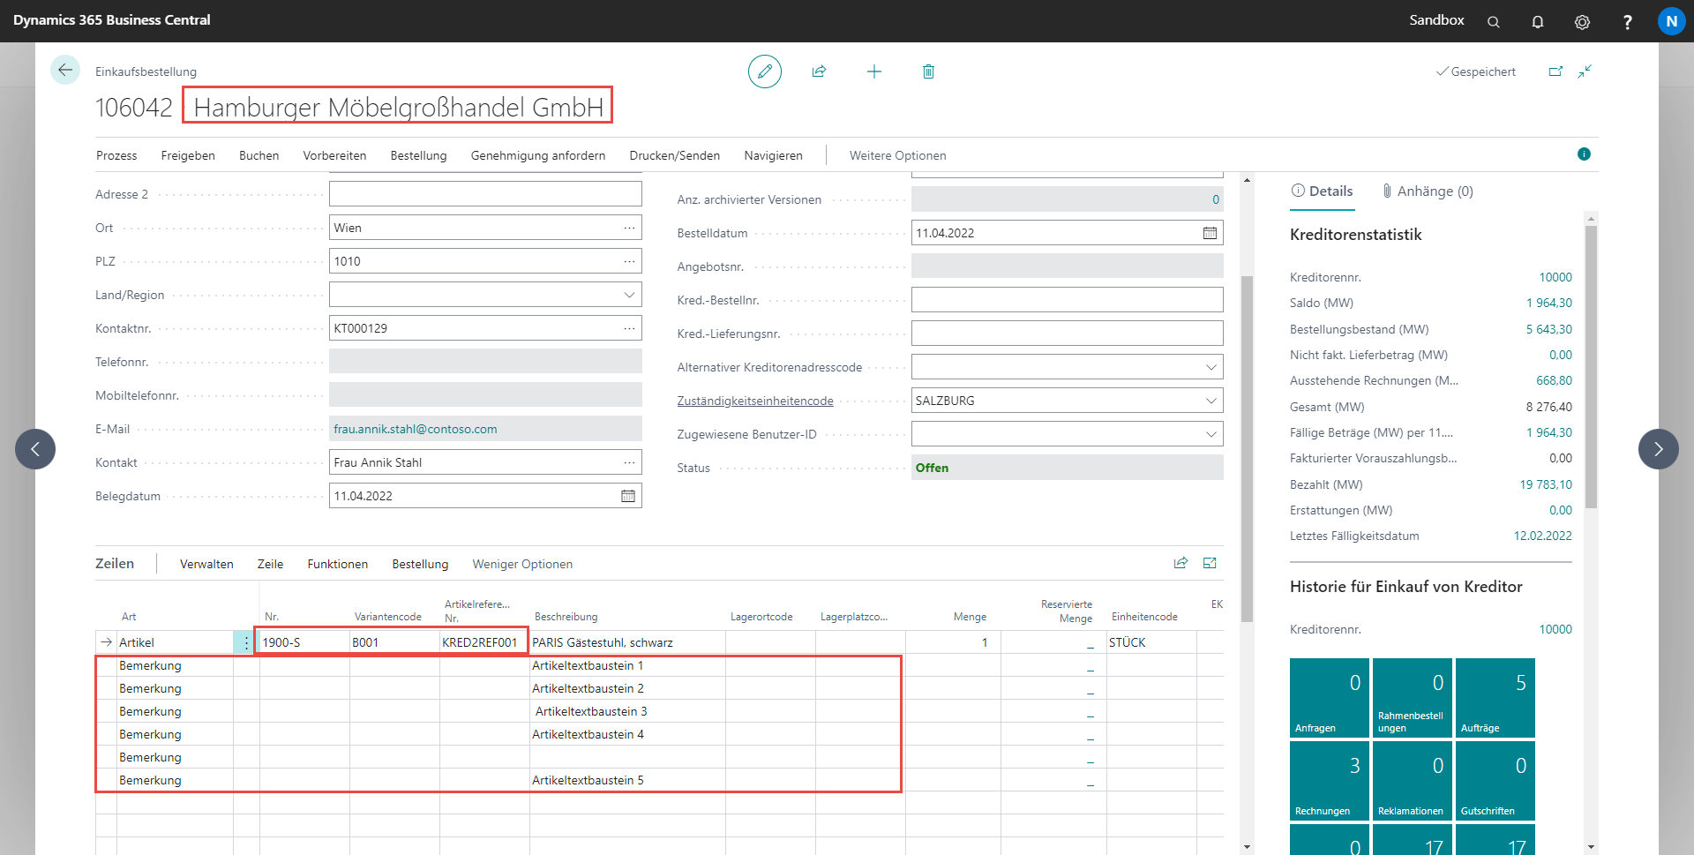The height and width of the screenshot is (855, 1694).
Task: Go to next record arrow
Action: pos(1659,449)
